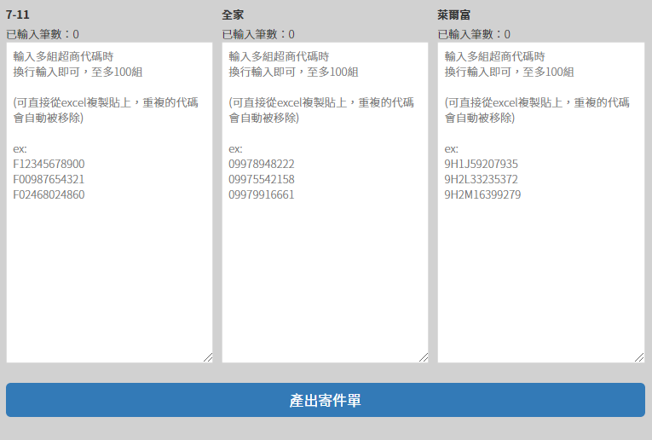652x440 pixels.
Task: Click example code F12345678900 in 7-11 box
Action: [x=49, y=164]
